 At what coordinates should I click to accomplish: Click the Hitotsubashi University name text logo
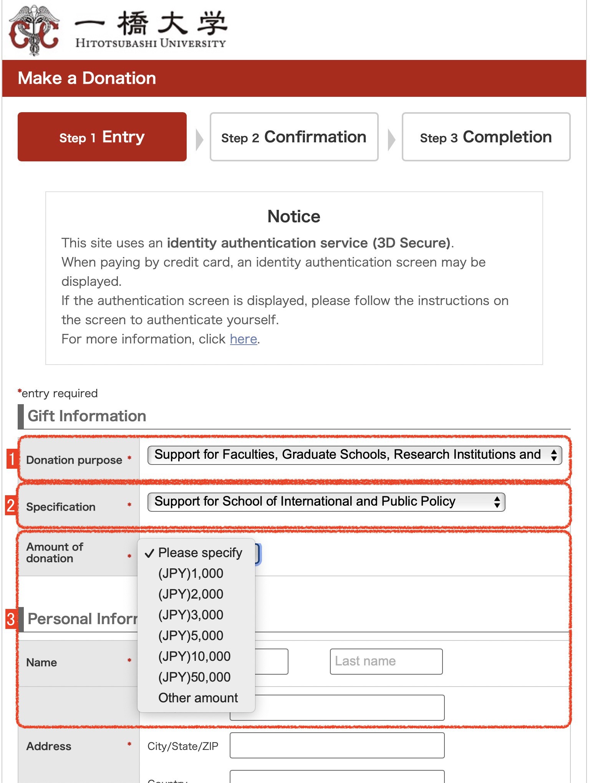click(151, 29)
